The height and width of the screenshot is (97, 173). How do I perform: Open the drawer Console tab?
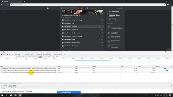coord(5,85)
